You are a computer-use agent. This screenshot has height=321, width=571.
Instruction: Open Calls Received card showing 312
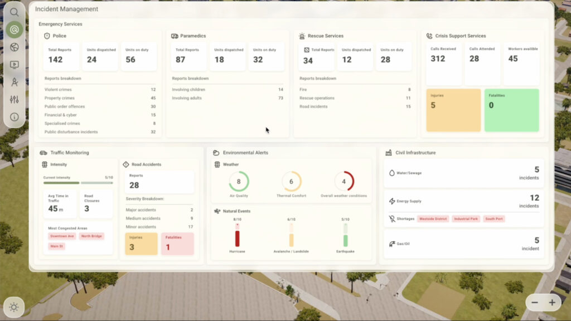443,64
